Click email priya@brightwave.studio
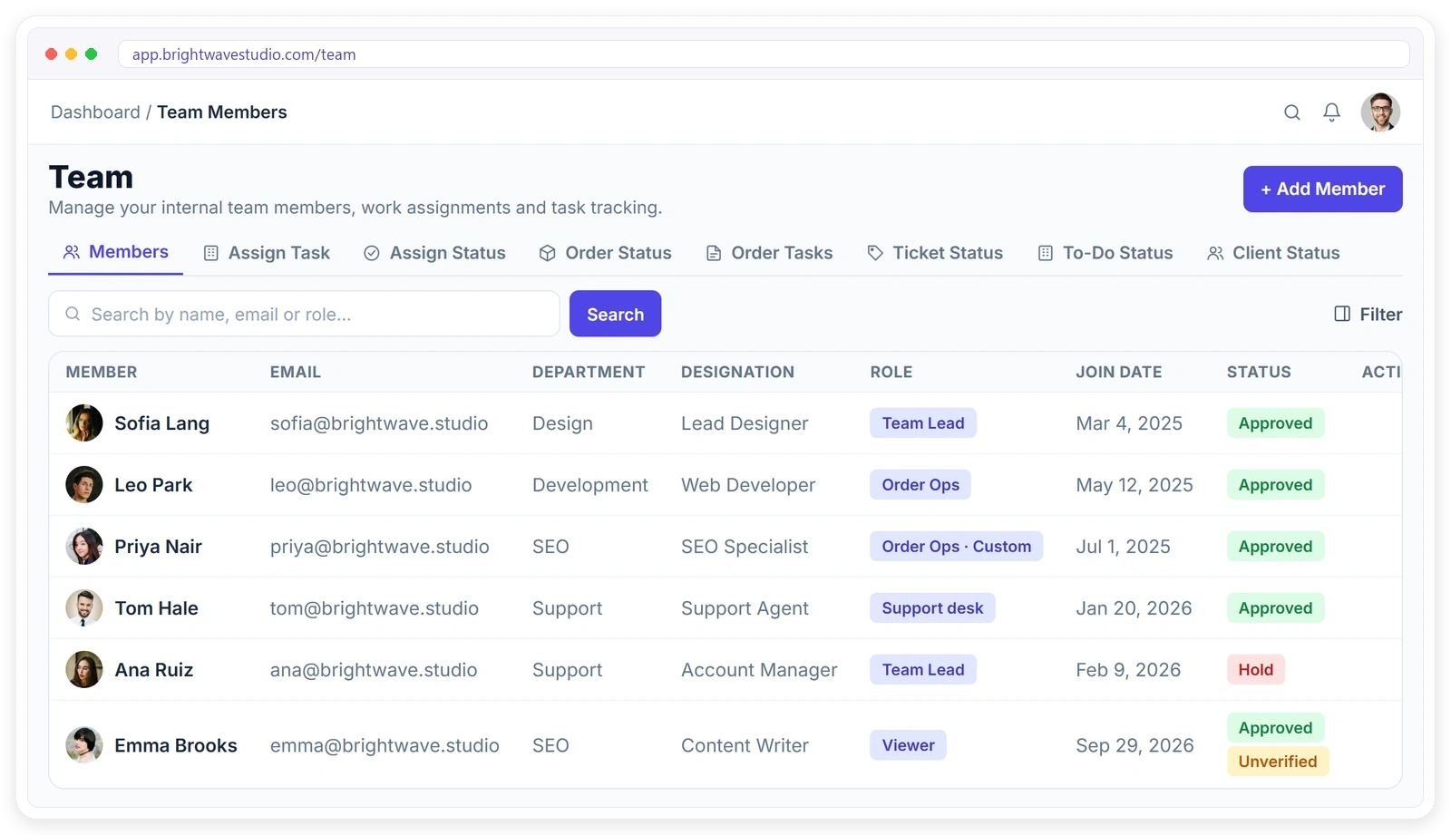The height and width of the screenshot is (835, 1451). click(x=380, y=547)
